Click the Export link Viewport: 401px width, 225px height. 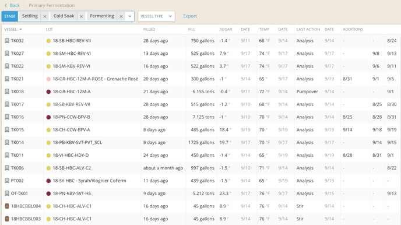[190, 16]
